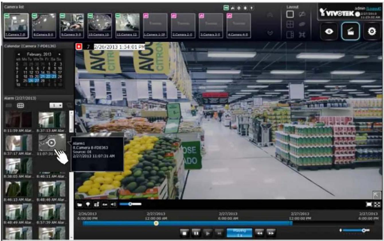Switch alarm list to list view icon

point(9,105)
